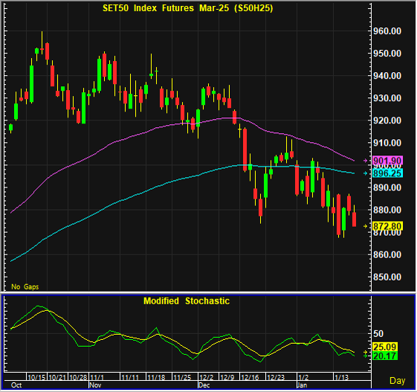Click the No Gaps label
The image size is (417, 392).
[x=25, y=286]
